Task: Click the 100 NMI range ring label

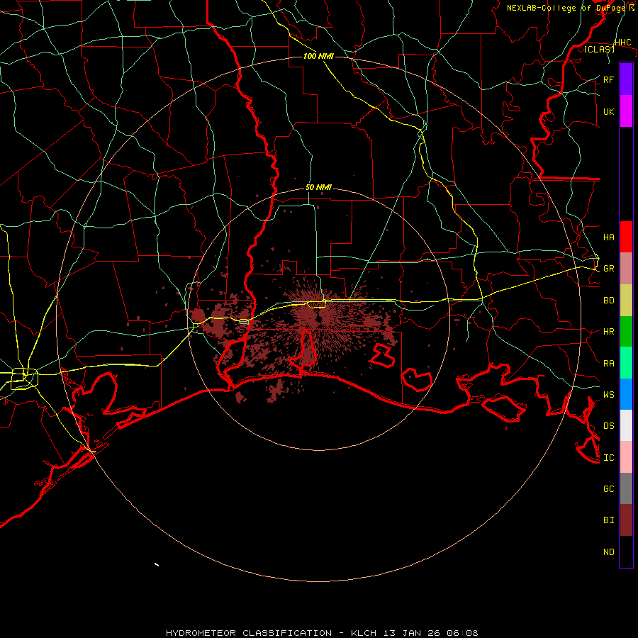Action: coord(318,56)
